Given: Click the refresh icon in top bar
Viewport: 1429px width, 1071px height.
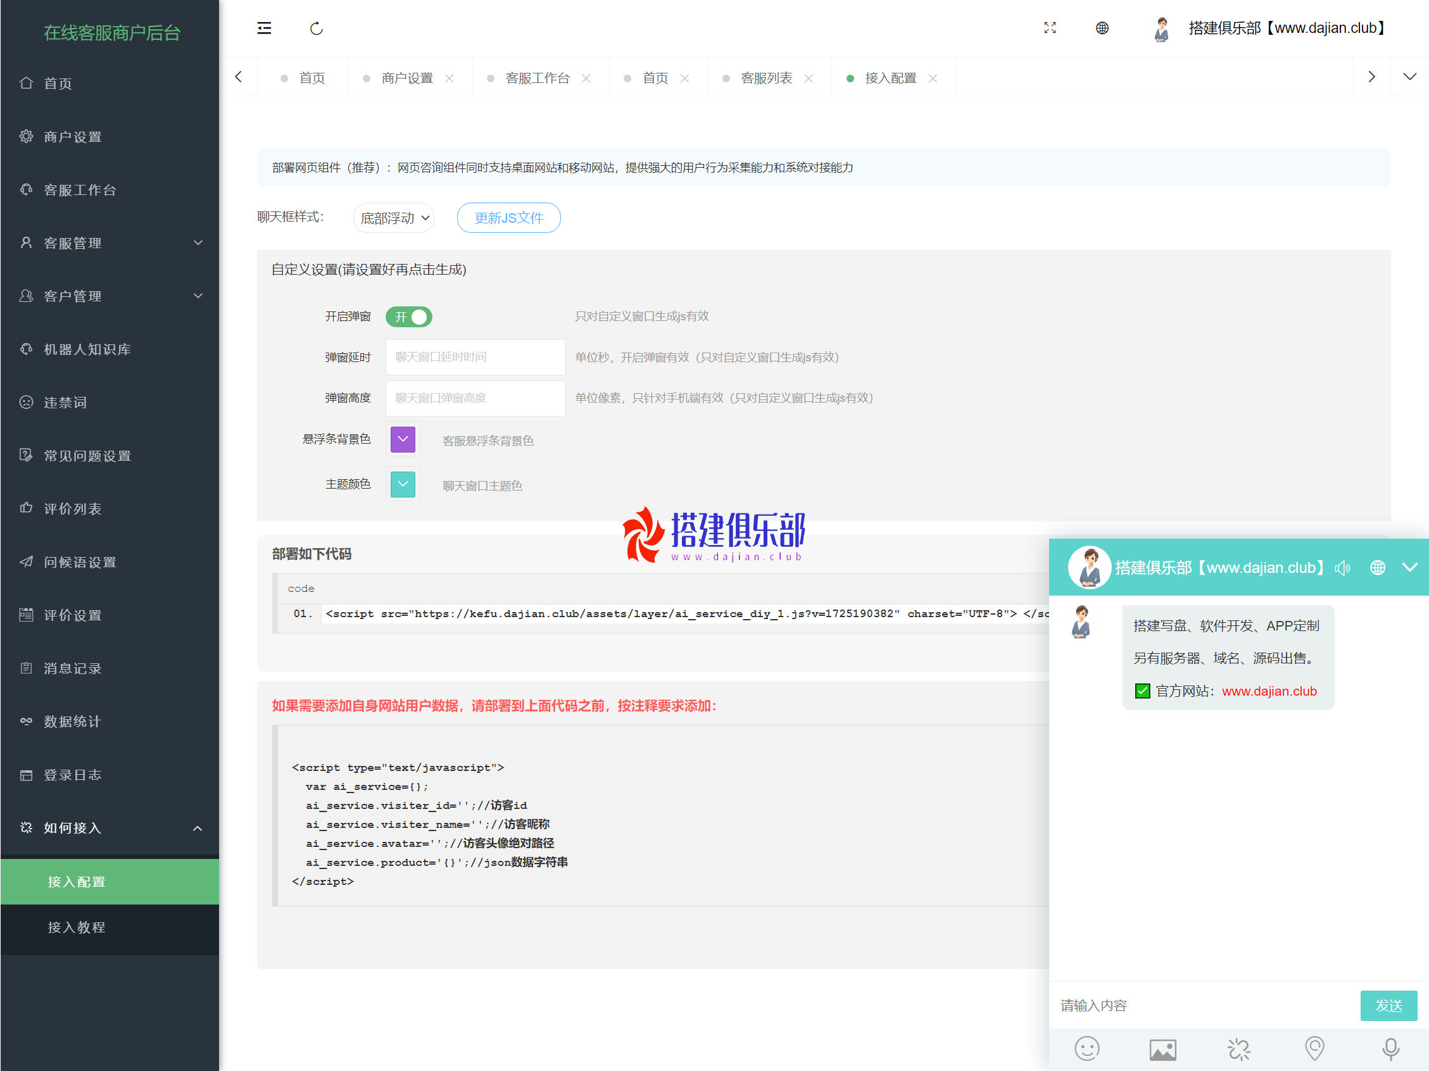Looking at the screenshot, I should coord(316,28).
